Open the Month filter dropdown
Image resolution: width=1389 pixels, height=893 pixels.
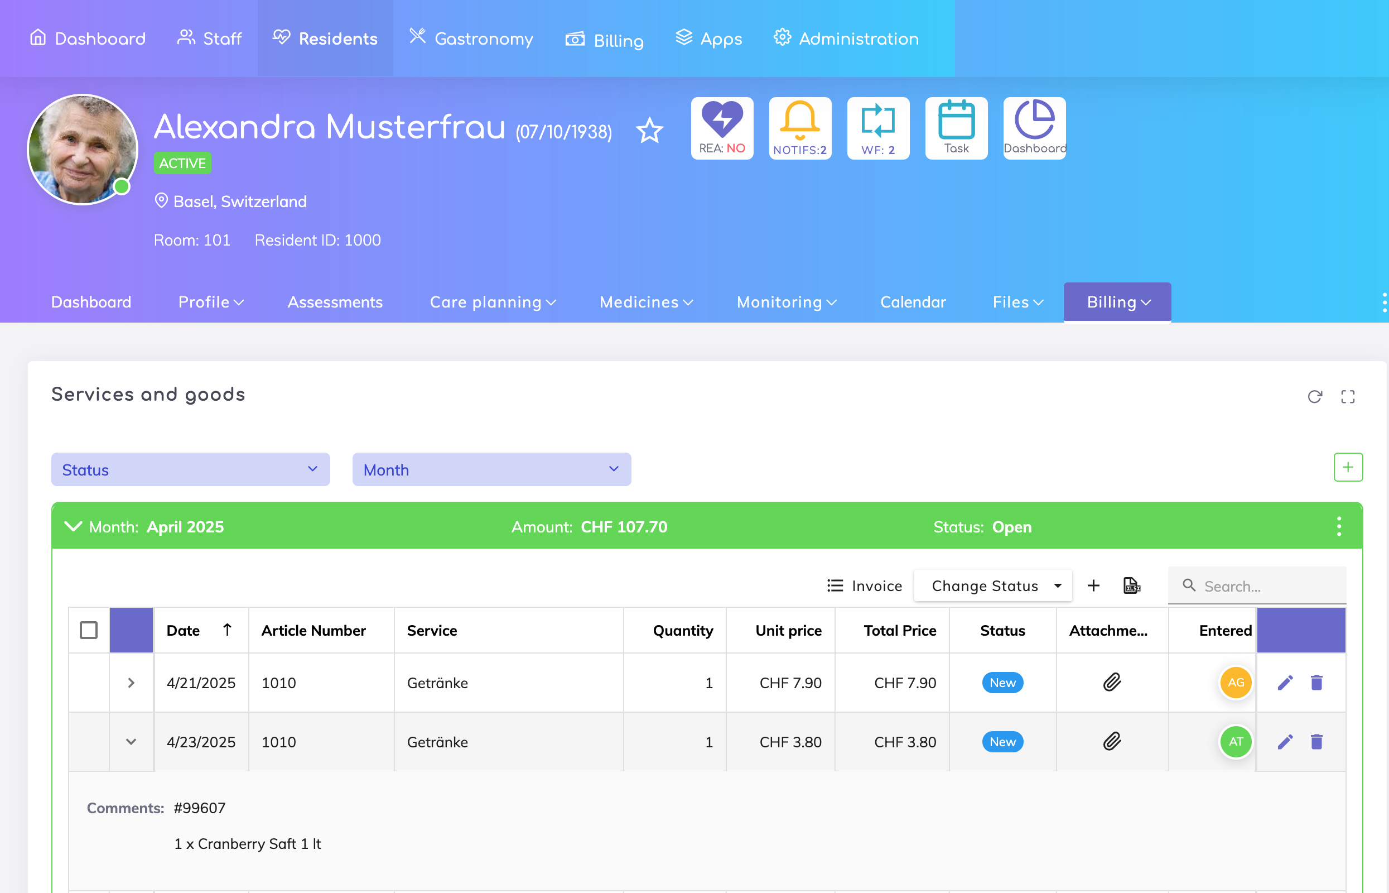(491, 470)
